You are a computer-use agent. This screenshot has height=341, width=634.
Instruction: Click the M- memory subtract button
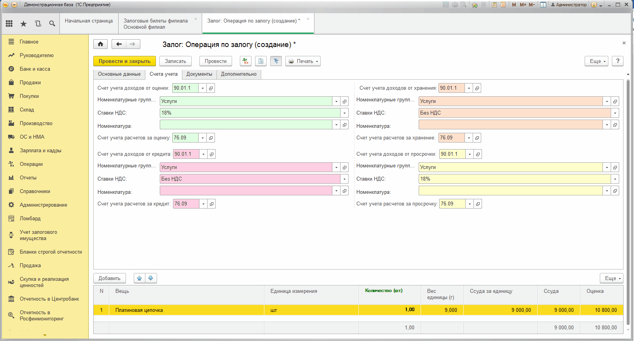[x=532, y=5]
